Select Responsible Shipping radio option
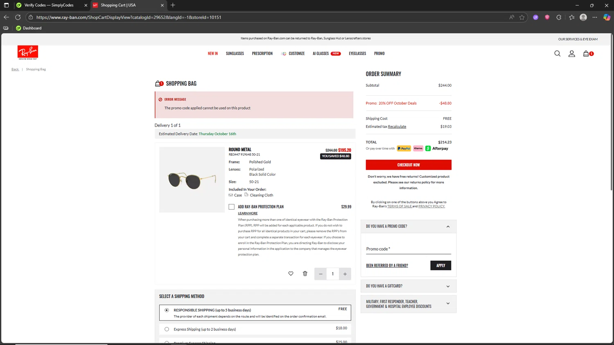The height and width of the screenshot is (345, 614). (x=167, y=310)
